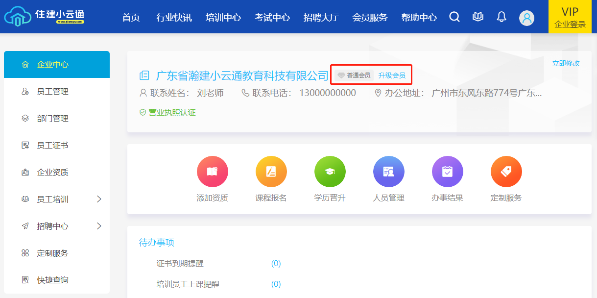Screen dimensions: 597x298
Task: Open 办事结果 purple circle icon
Action: (x=447, y=172)
